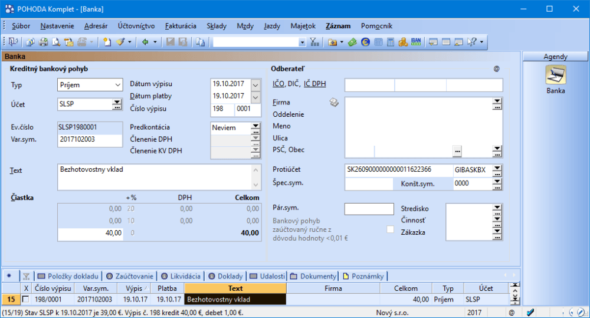Click the new record icon in the toolbar

[107, 42]
